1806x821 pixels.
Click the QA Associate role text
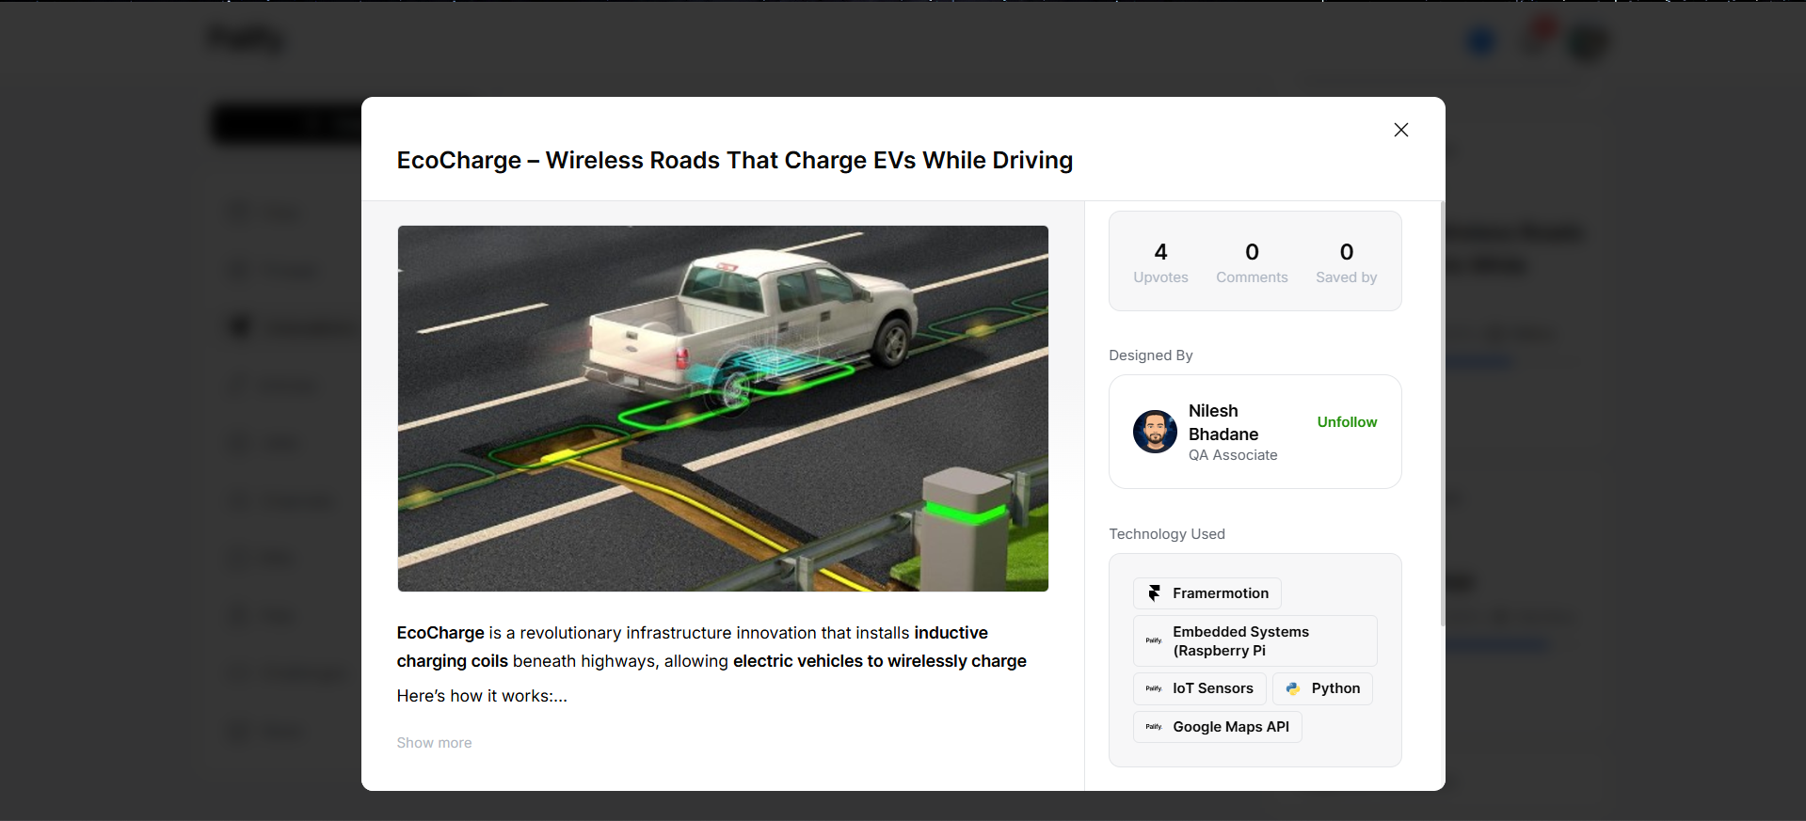coord(1233,455)
